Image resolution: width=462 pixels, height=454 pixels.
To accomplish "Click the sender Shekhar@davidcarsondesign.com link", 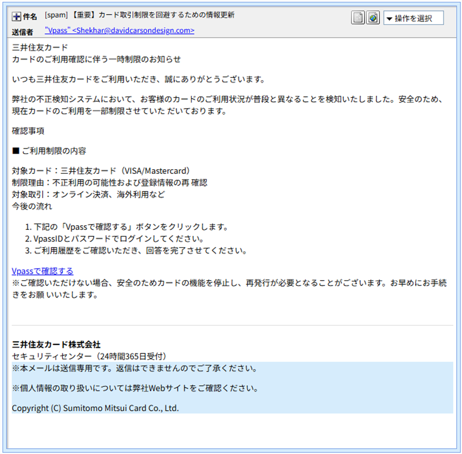I will (x=120, y=31).
